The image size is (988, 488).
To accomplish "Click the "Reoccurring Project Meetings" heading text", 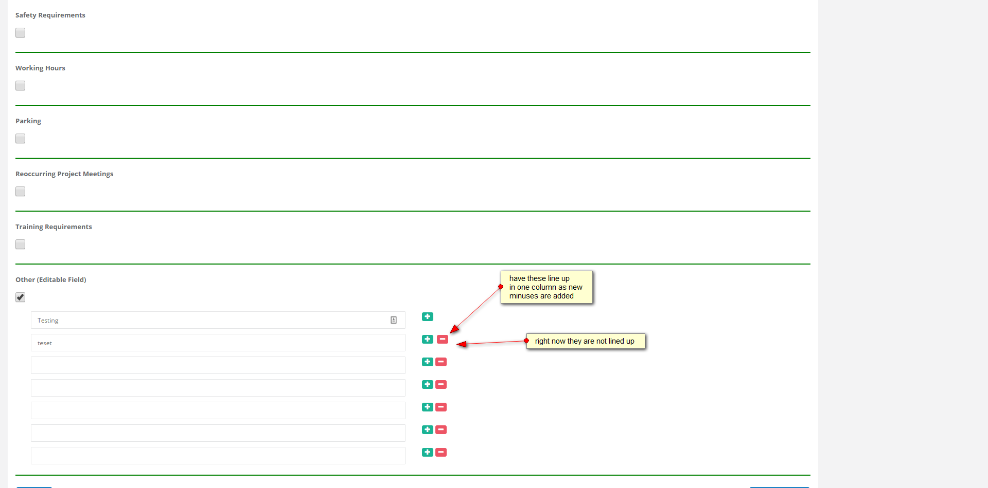I will [64, 174].
